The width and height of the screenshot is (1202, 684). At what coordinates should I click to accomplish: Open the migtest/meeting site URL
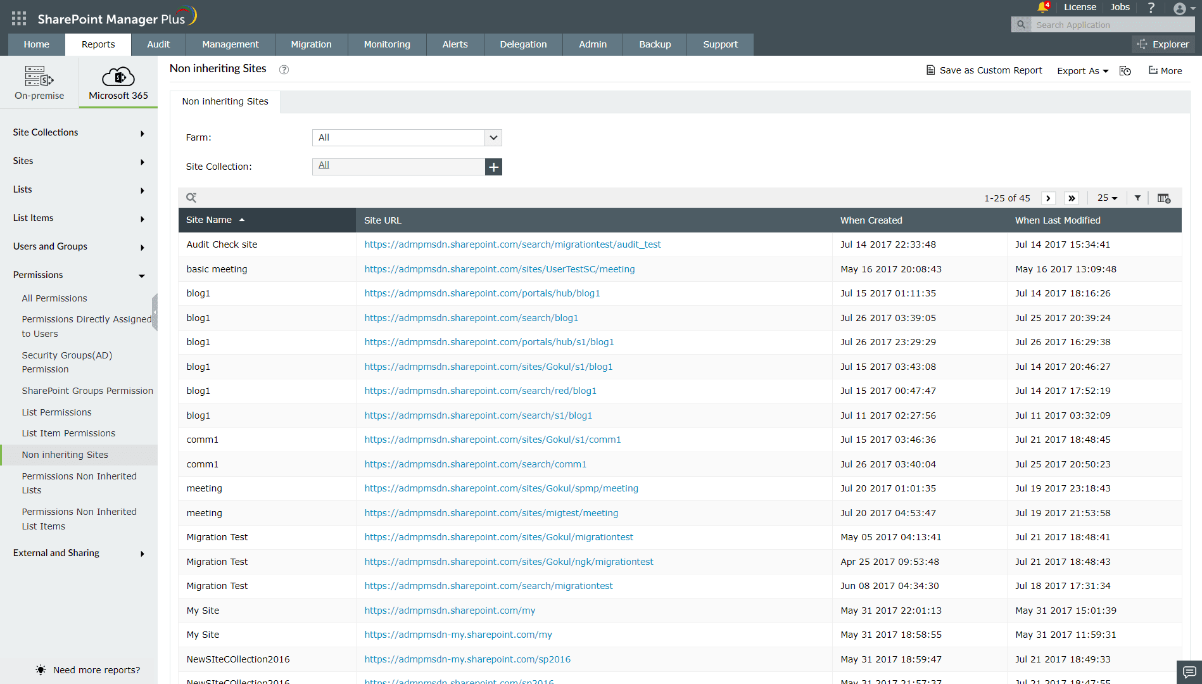[491, 513]
